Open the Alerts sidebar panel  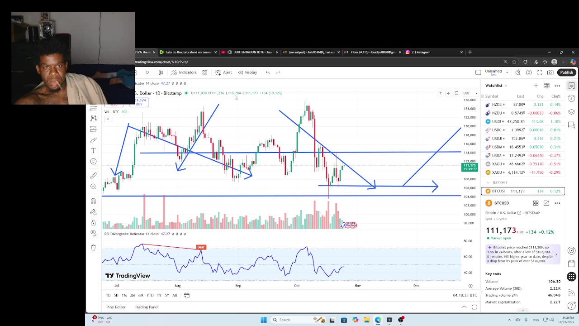pyautogui.click(x=572, y=98)
